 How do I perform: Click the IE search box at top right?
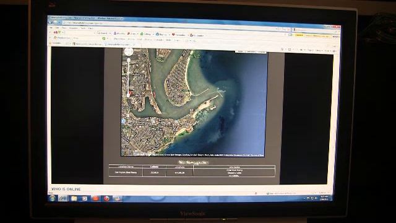tap(314, 30)
